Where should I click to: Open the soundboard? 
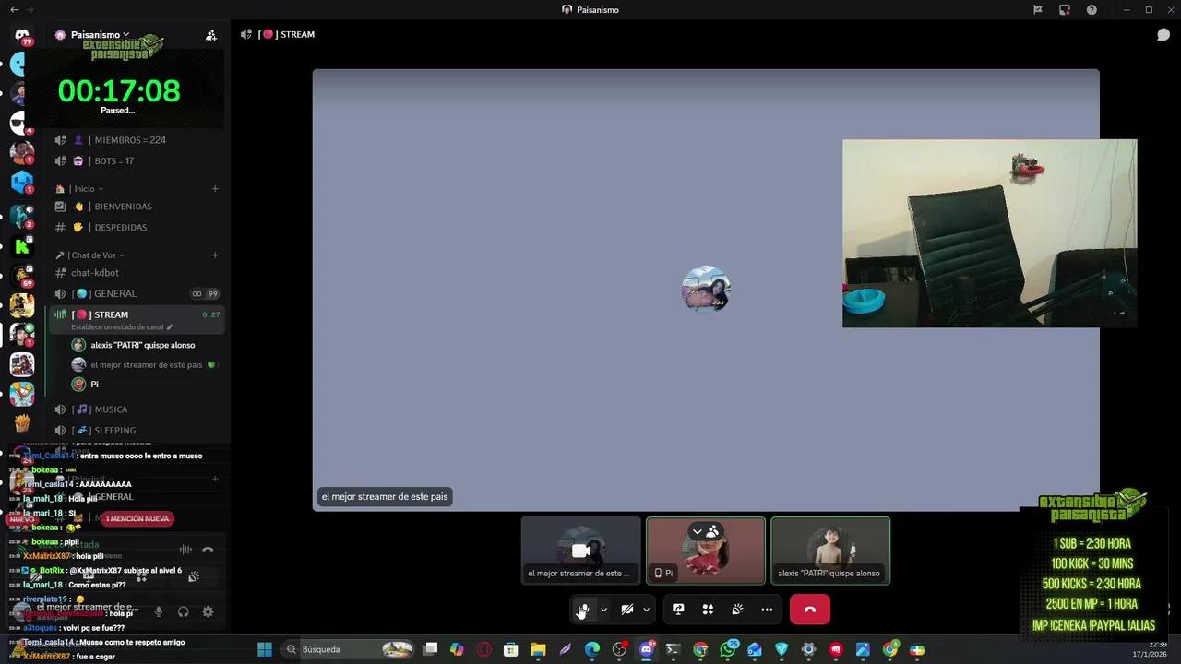point(737,610)
